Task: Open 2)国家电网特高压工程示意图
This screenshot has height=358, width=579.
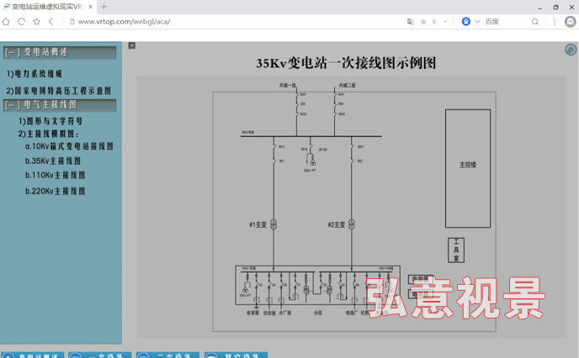Action: (x=58, y=91)
